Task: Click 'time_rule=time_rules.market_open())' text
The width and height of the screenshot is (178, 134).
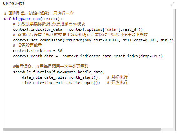Action: pos(61,83)
